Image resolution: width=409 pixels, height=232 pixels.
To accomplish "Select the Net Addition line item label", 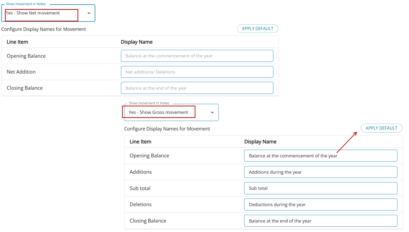I will pos(21,72).
